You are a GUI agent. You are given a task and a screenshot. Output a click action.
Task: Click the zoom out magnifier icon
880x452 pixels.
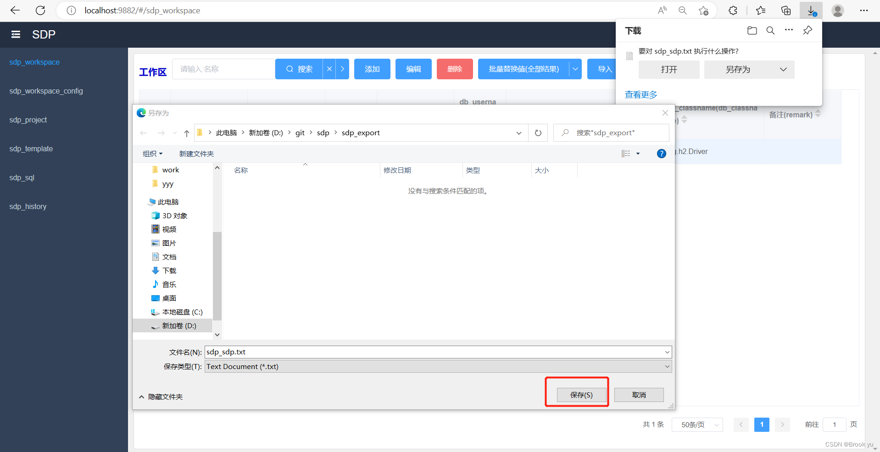tap(683, 11)
